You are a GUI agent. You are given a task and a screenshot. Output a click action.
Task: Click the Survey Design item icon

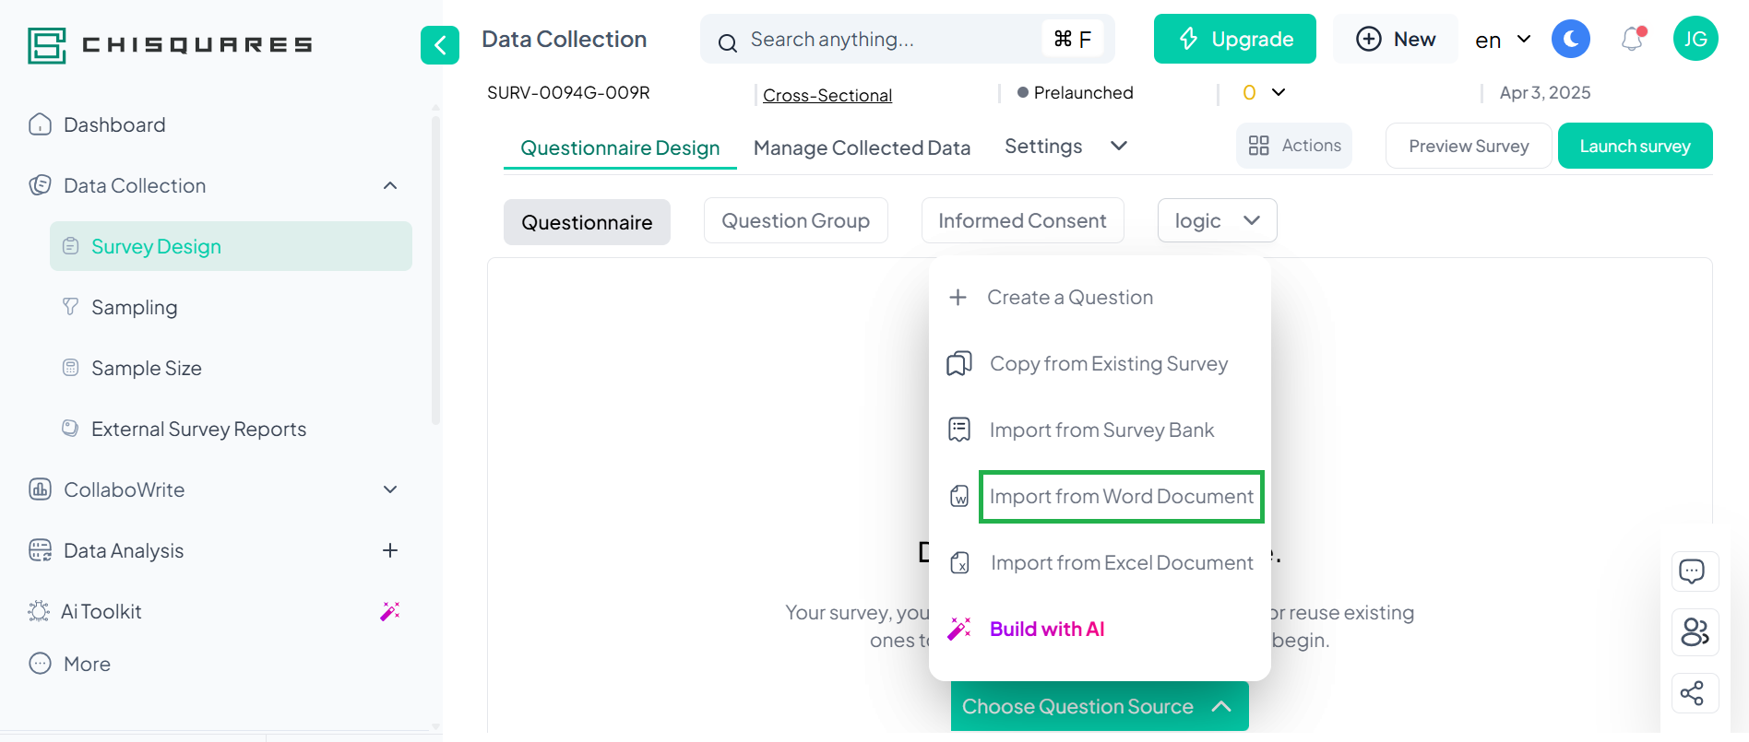pyautogui.click(x=70, y=246)
